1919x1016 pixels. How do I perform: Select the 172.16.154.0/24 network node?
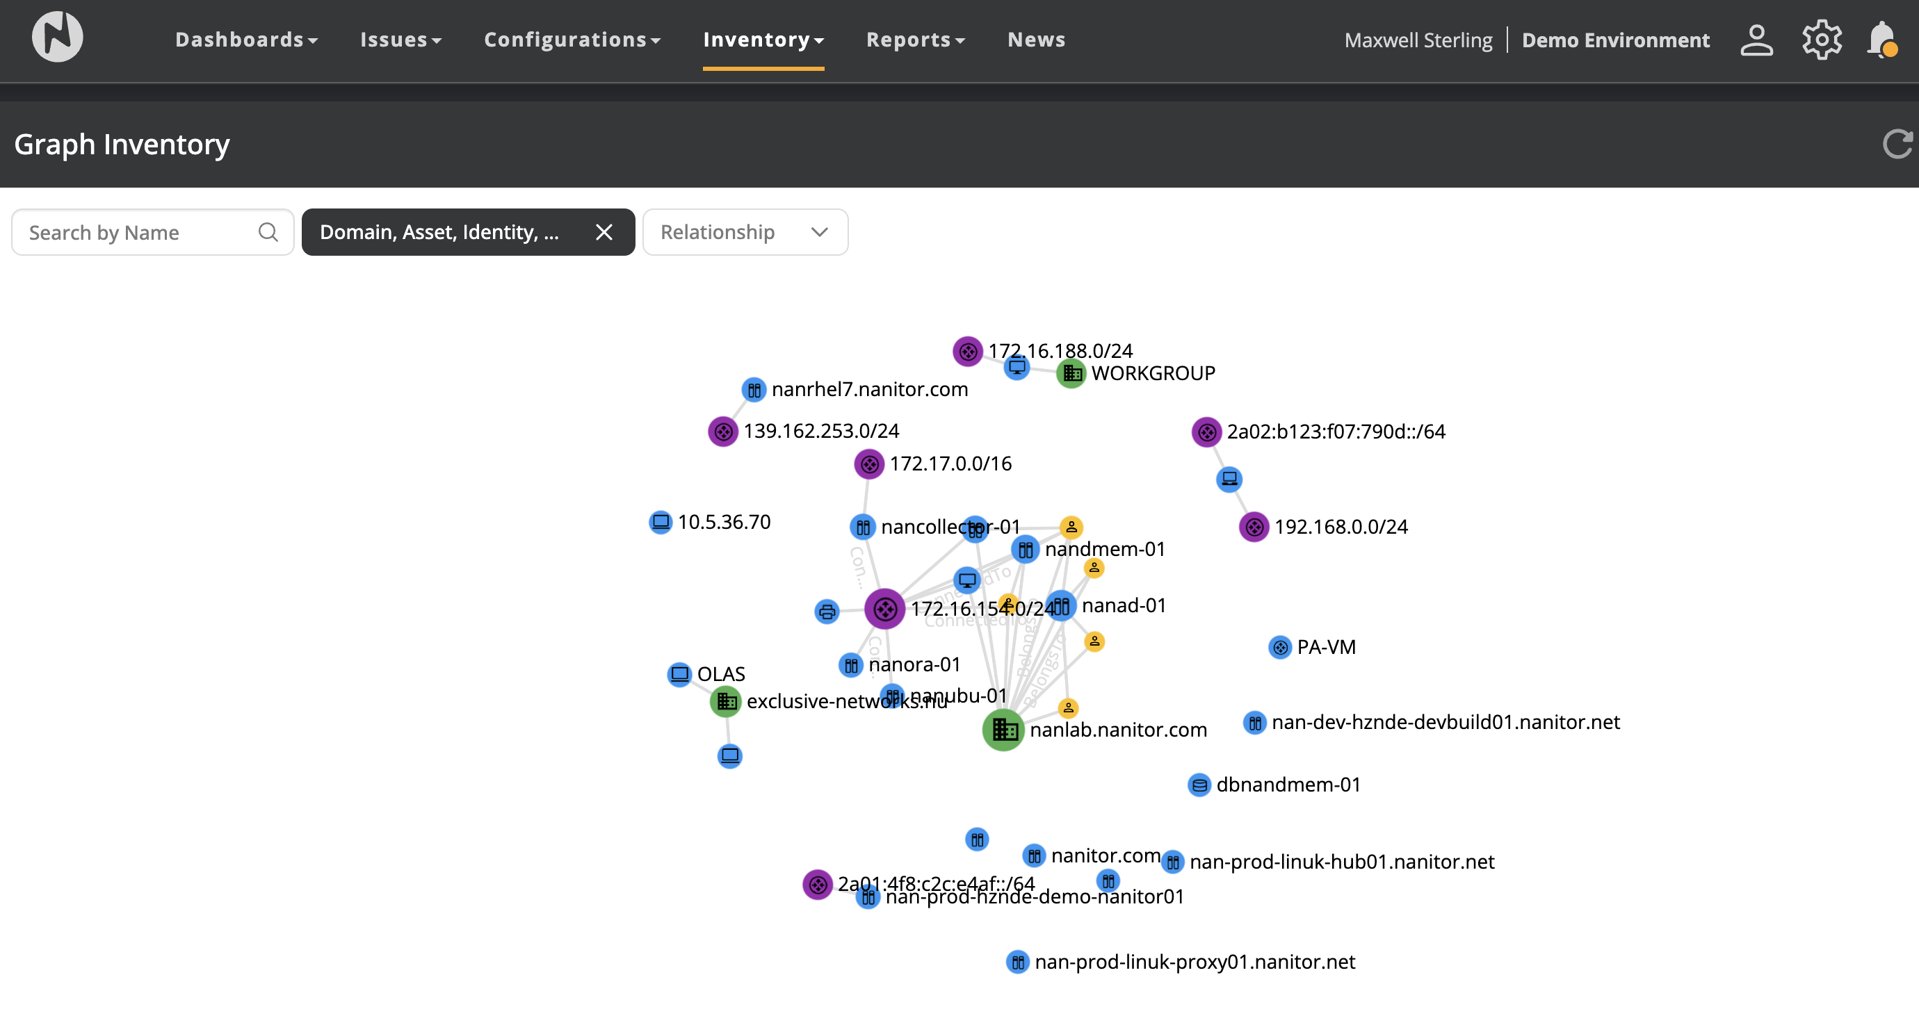pyautogui.click(x=884, y=609)
